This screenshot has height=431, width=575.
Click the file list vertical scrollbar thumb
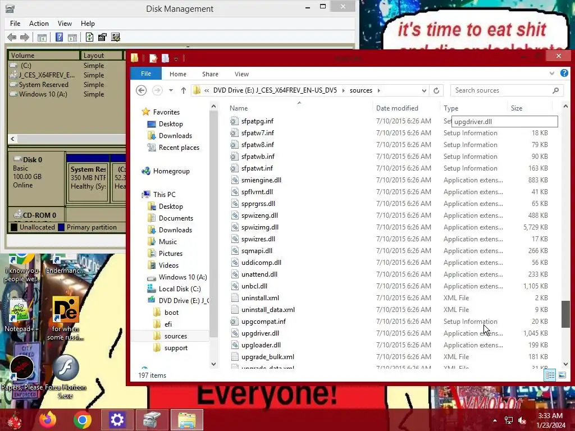[565, 314]
